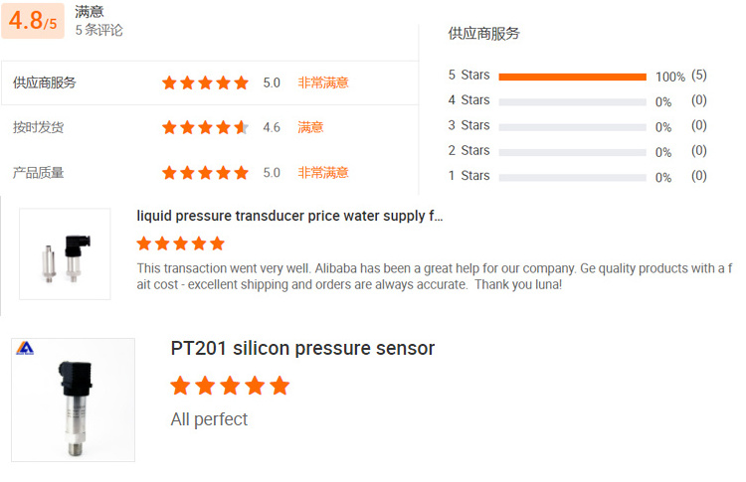
Task: Click the 产品质量 five-star rating icons
Action: (x=205, y=172)
